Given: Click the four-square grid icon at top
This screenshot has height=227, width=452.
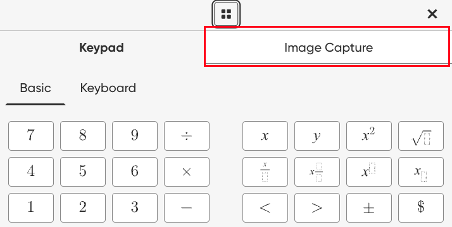Looking at the screenshot, I should pos(226,14).
